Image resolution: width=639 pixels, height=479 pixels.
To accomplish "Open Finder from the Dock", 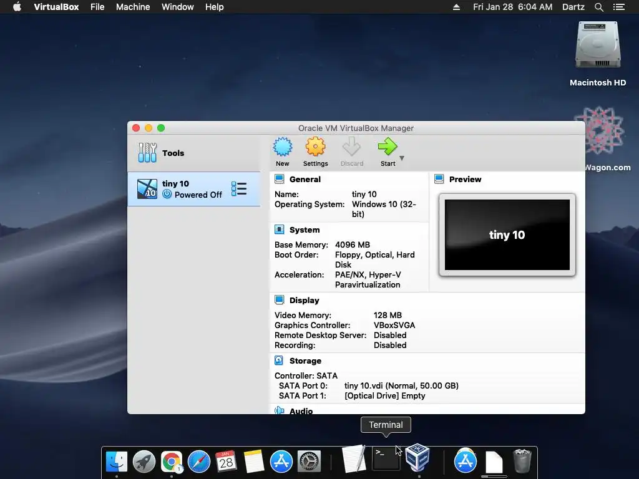I will click(x=117, y=462).
